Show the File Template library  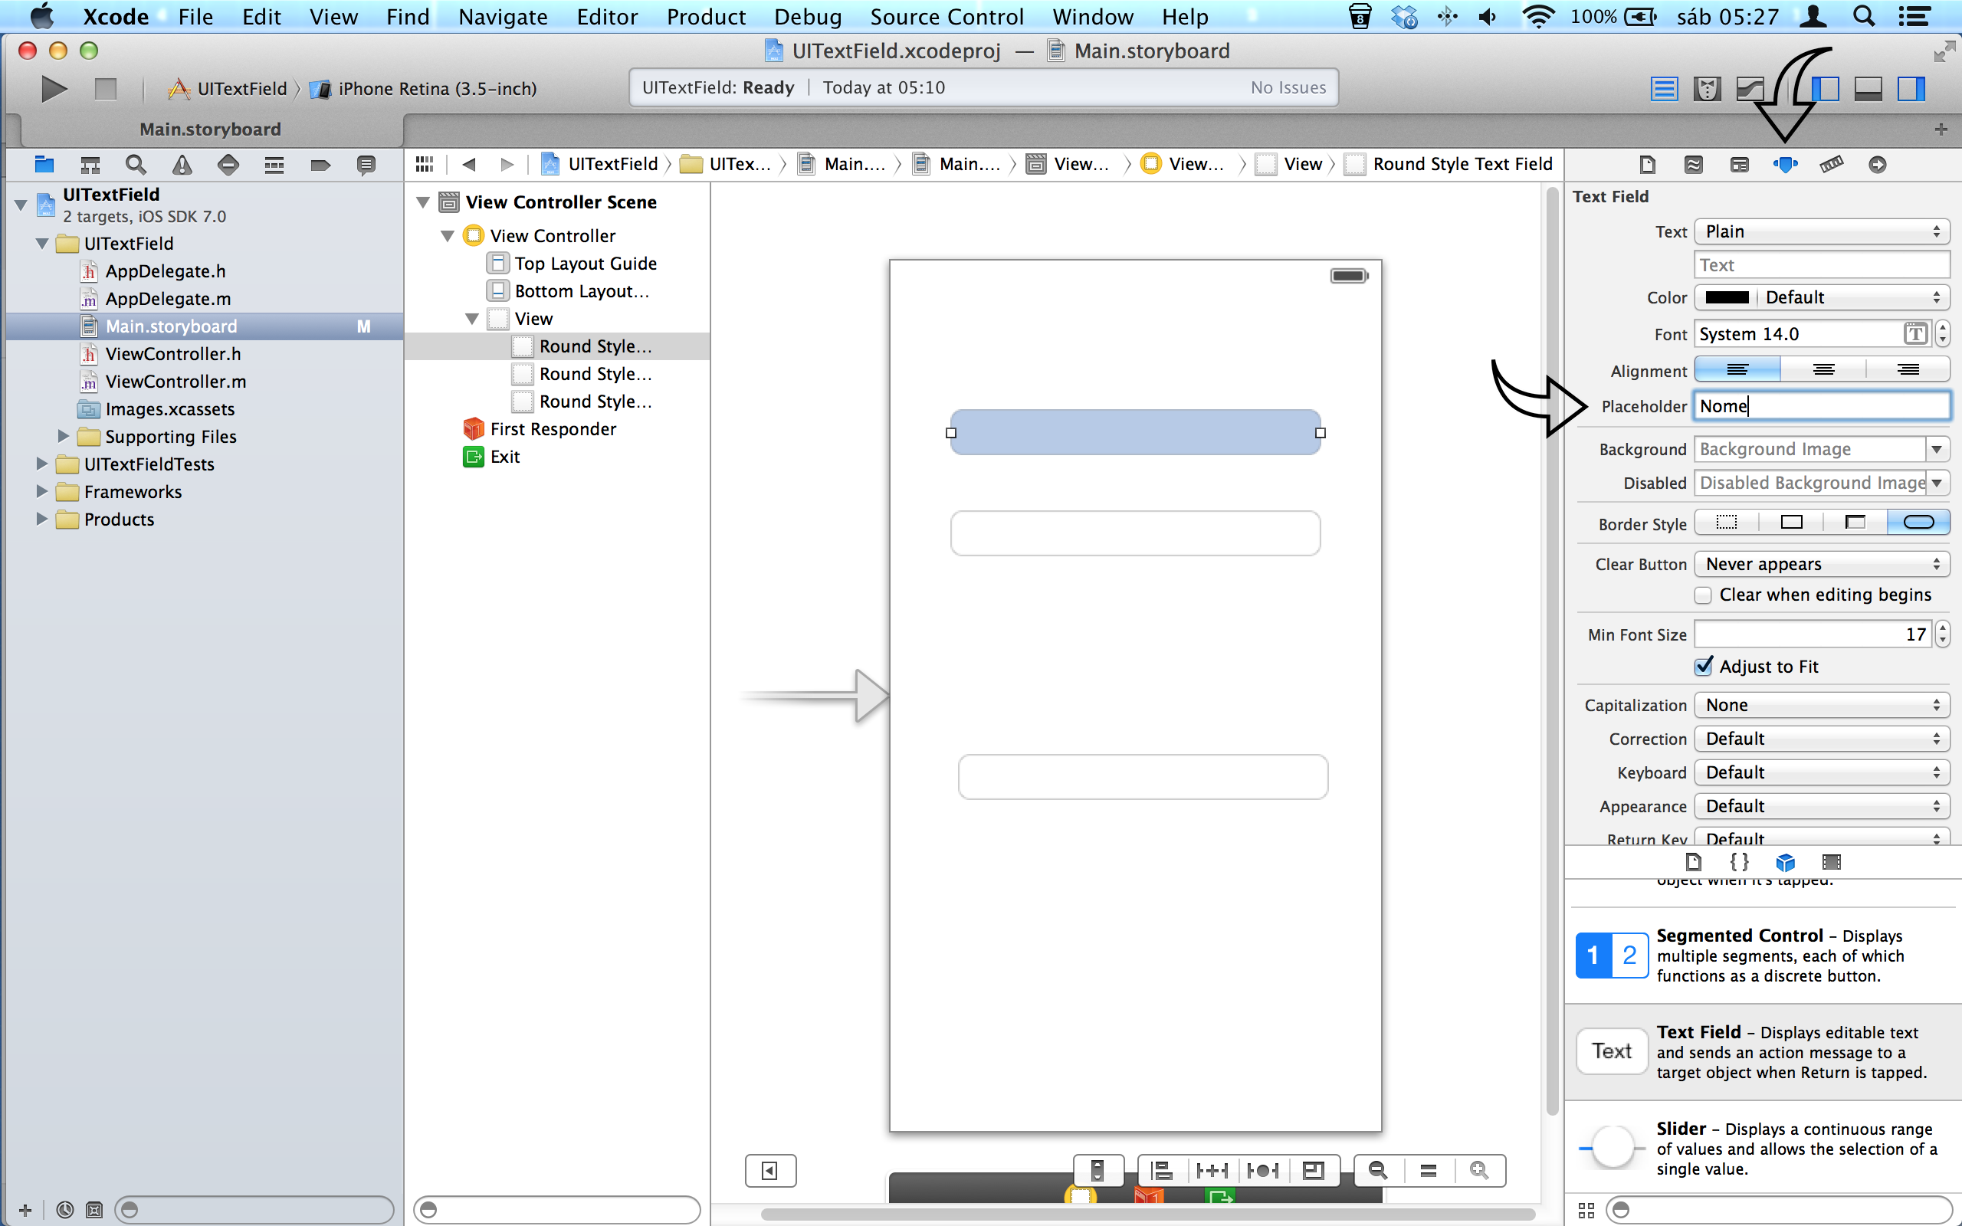click(x=1694, y=862)
